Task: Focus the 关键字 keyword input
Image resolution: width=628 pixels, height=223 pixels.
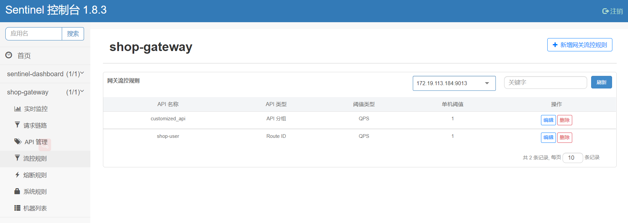Action: coord(545,83)
